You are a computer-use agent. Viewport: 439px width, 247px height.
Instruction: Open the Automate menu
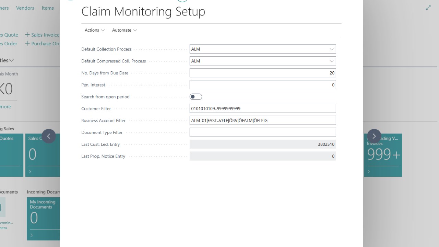(x=124, y=30)
